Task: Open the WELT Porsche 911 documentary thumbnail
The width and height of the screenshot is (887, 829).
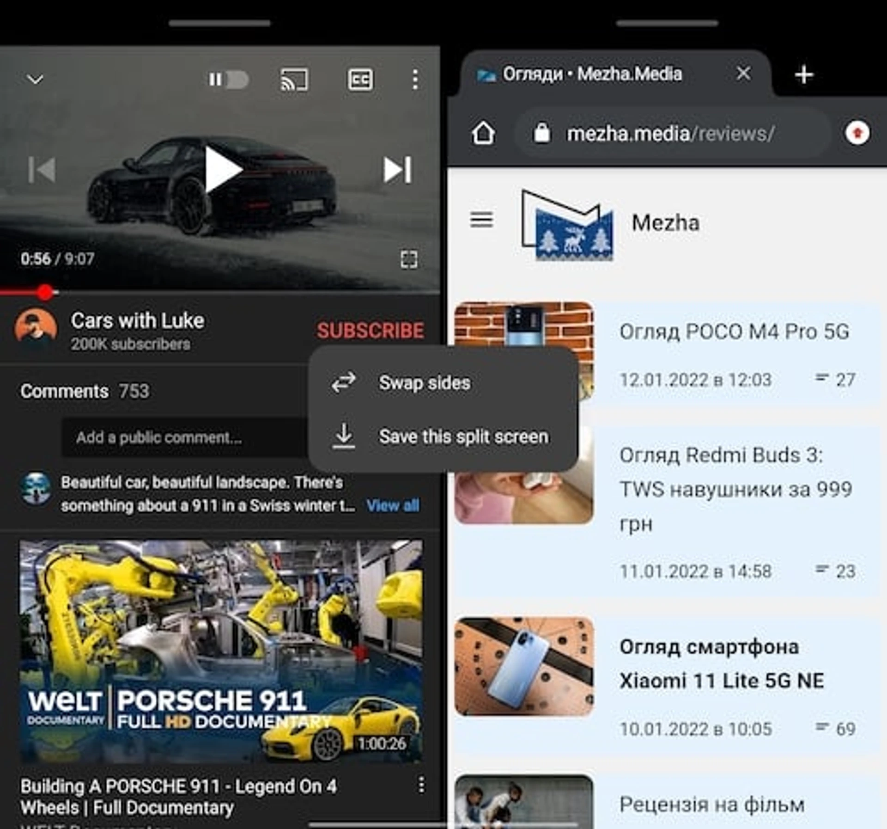Action: 221,651
